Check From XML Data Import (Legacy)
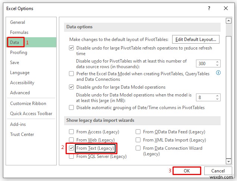237x181 pixels. tap(138, 140)
